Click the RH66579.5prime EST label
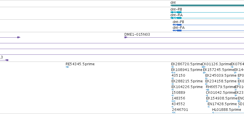Image resolution: width=244 pixels, height=114 pixels. click(x=220, y=87)
